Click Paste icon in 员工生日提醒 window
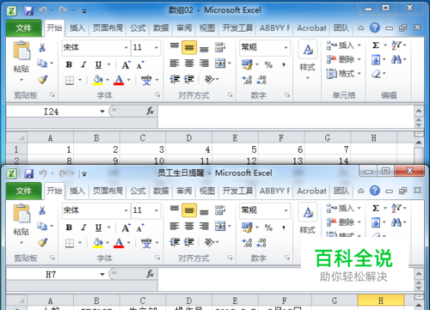Viewport: 430px width, 310px height. (21, 213)
